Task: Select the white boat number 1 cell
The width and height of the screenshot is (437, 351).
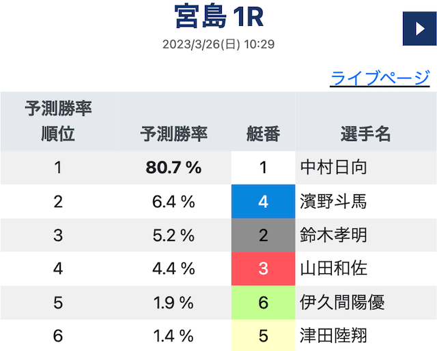Action: click(x=264, y=168)
